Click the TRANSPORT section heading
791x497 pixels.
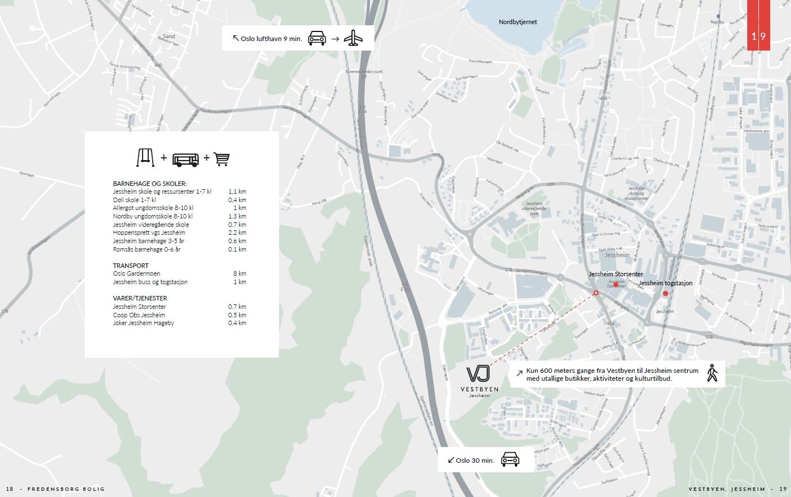click(131, 266)
